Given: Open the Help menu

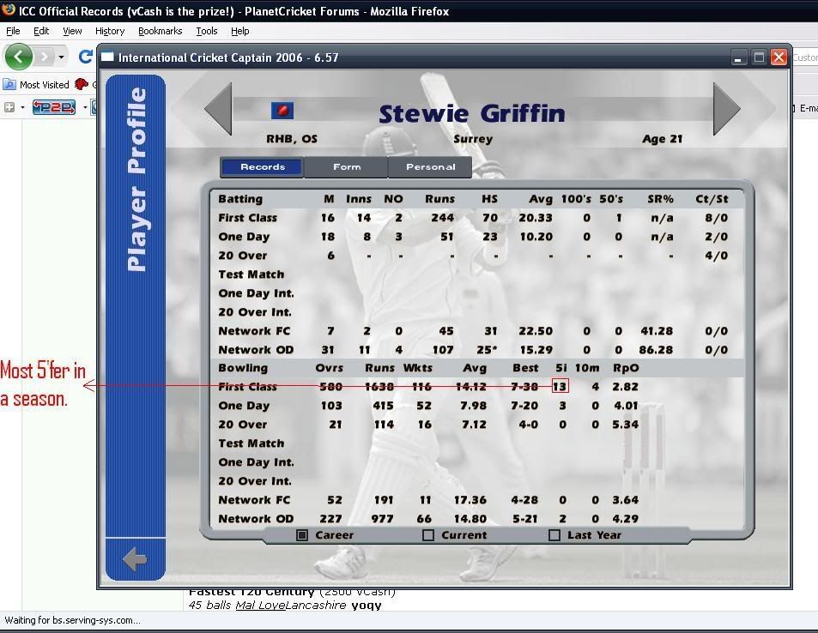Looking at the screenshot, I should pos(240,31).
